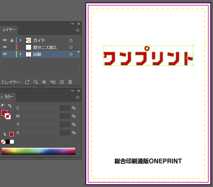Screen dimensions: 213x187
Task: Click make/release clipping mask icon
Action: (44, 82)
